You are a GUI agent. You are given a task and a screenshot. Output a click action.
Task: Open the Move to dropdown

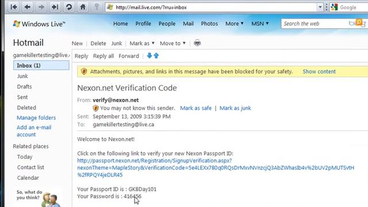click(172, 44)
